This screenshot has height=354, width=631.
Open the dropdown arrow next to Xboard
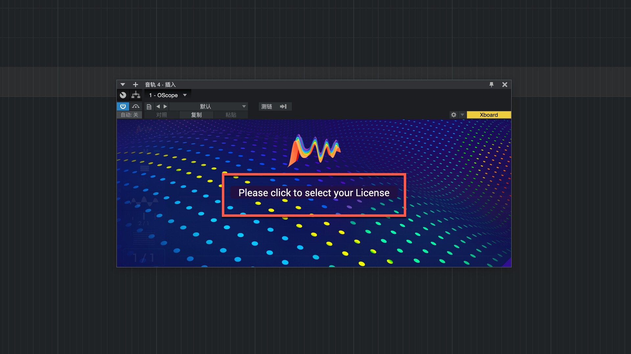click(x=462, y=115)
